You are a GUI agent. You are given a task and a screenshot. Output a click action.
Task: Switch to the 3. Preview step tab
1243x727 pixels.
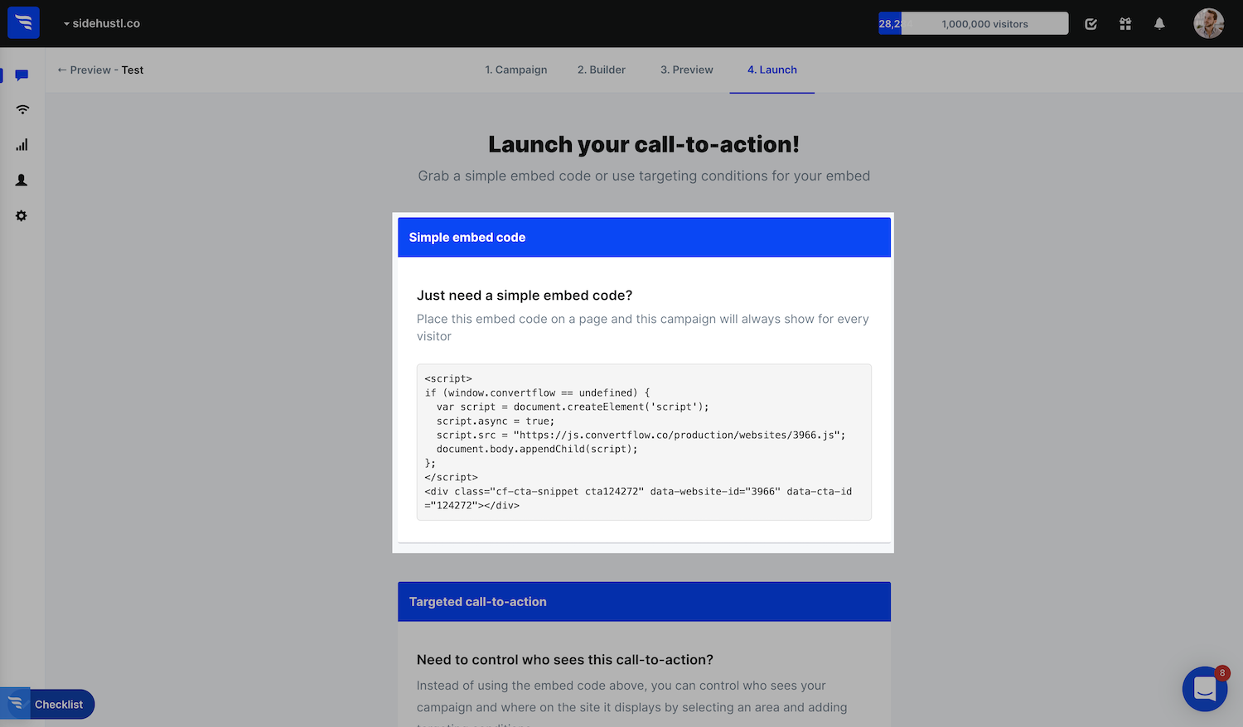point(687,70)
